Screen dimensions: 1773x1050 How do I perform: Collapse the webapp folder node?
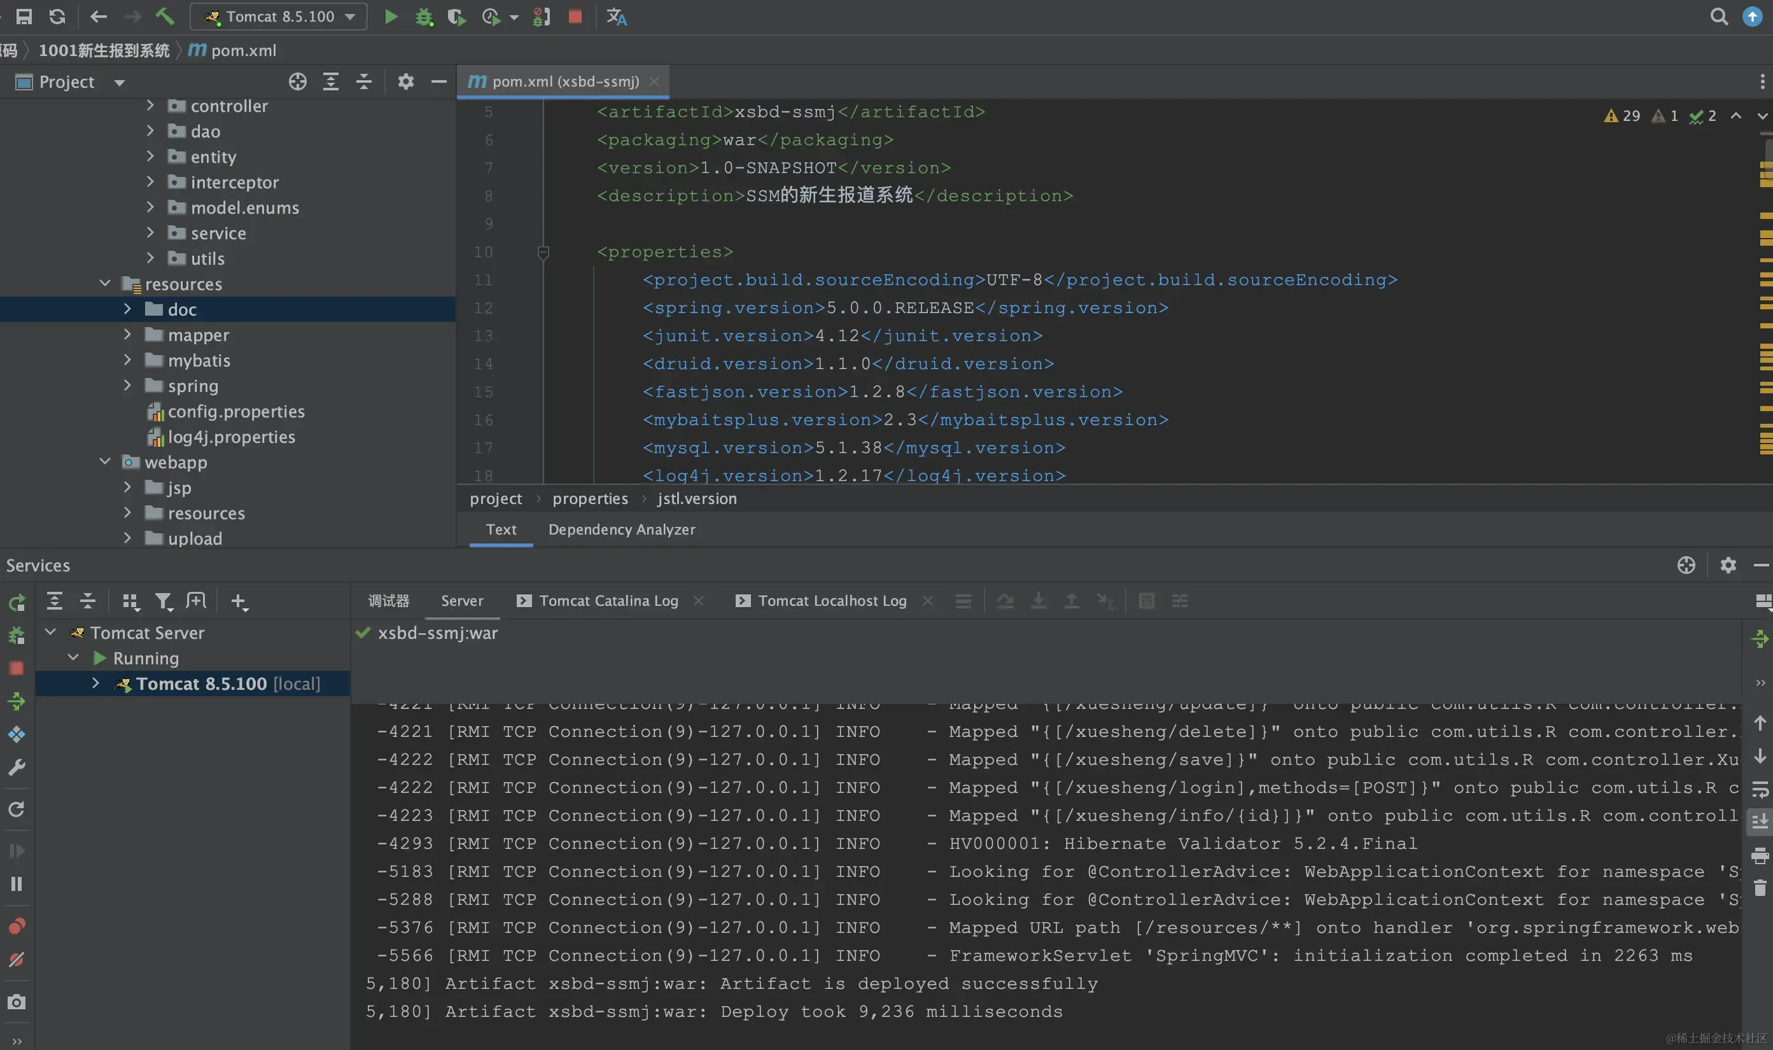105,462
